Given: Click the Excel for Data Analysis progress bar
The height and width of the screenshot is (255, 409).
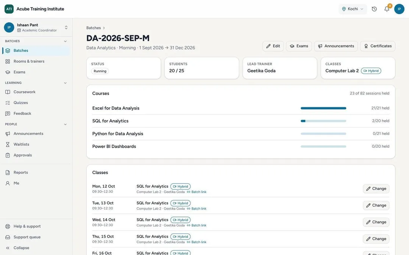Looking at the screenshot, I should 323,108.
